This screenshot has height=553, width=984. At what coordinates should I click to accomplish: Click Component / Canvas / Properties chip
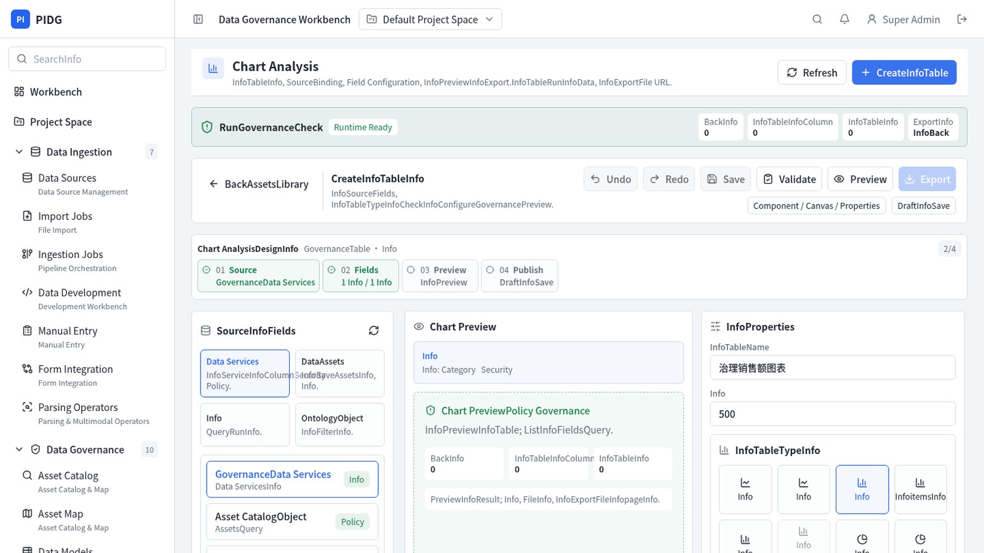(816, 206)
